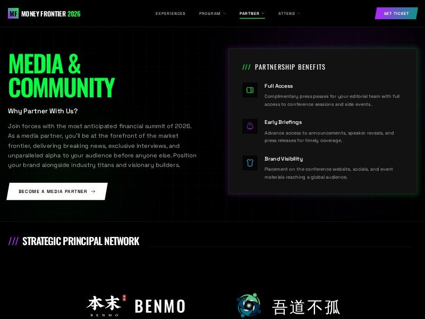Expand the Partner dropdown chevron
Screen dimensions: 425x319
point(263,13)
